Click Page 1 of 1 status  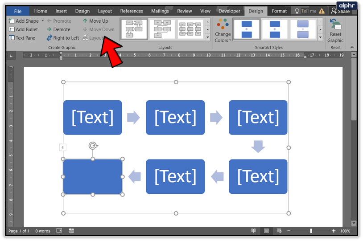(x=19, y=231)
